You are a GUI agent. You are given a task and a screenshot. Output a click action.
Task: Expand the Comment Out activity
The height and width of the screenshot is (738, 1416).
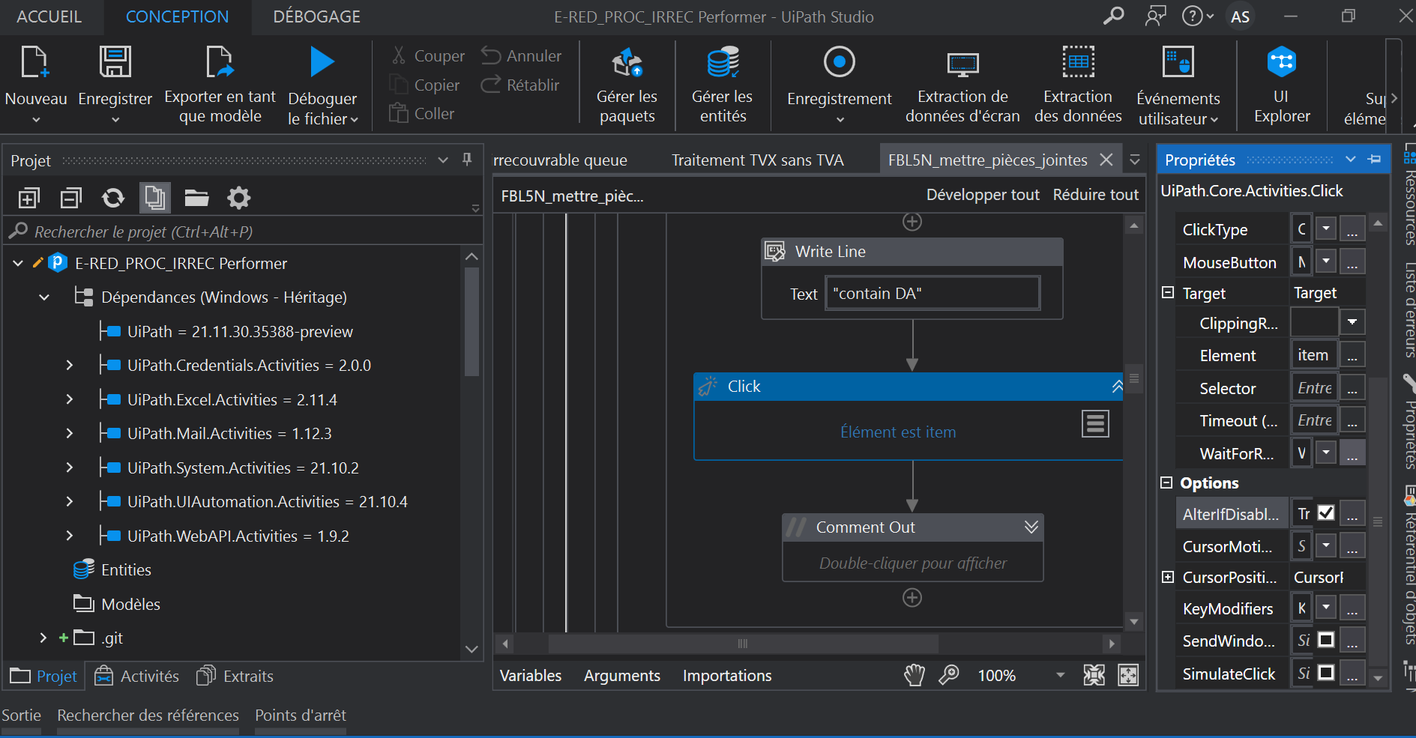(x=1031, y=527)
